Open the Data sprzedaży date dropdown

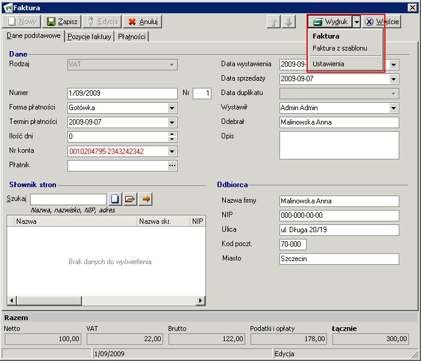[394, 79]
